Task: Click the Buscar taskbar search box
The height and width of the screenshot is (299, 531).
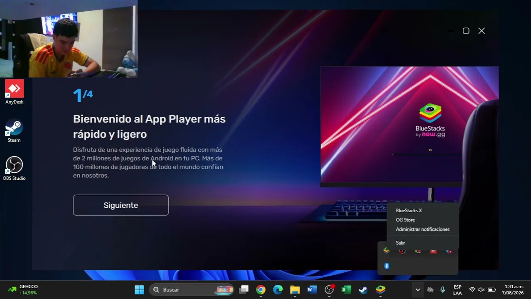Action: [192, 289]
